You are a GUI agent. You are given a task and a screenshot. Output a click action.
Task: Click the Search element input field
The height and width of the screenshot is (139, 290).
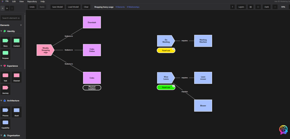pyautogui.click(x=11, y=18)
